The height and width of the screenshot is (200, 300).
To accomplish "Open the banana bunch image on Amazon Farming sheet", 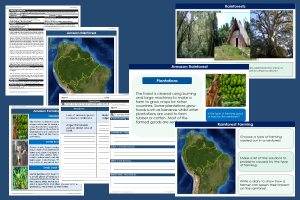I will (20, 126).
